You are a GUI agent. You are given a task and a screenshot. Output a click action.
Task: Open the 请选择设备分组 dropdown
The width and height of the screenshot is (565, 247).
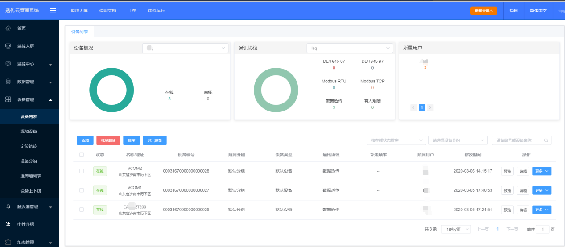[457, 140]
